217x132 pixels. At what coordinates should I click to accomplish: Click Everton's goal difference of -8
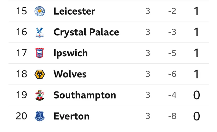pyautogui.click(x=172, y=116)
